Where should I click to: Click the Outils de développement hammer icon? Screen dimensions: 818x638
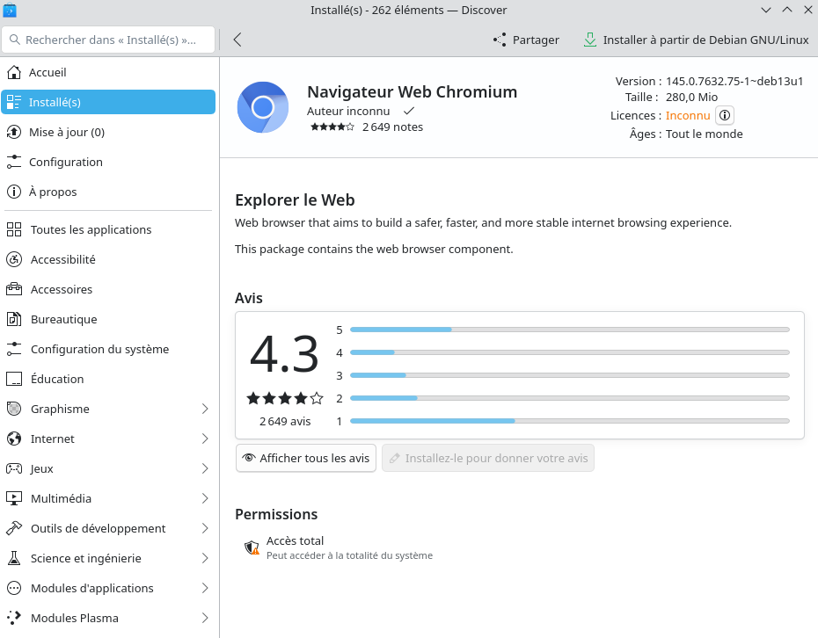point(14,528)
